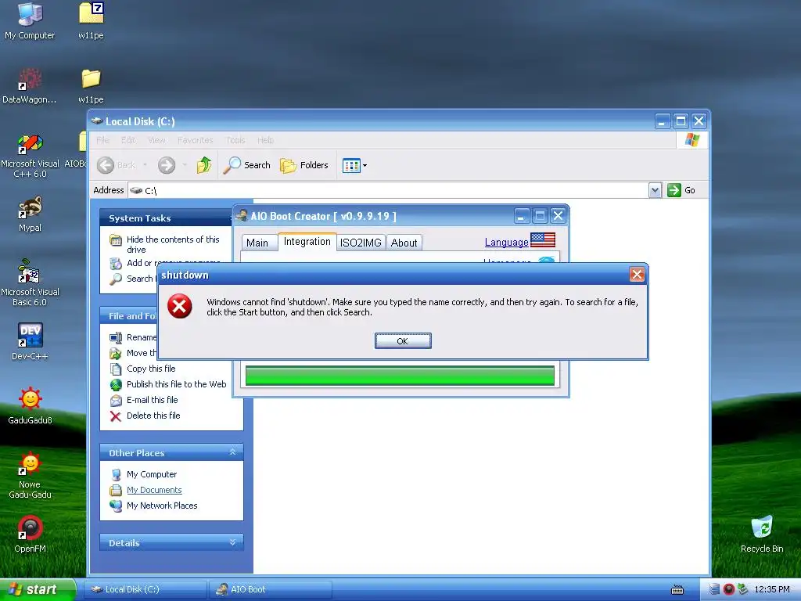Click the Language link

tap(506, 243)
